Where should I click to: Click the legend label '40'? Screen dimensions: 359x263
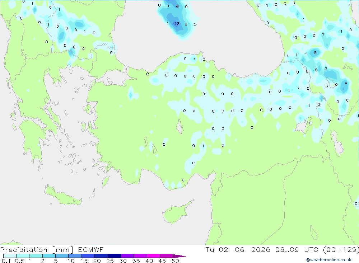point(149,261)
